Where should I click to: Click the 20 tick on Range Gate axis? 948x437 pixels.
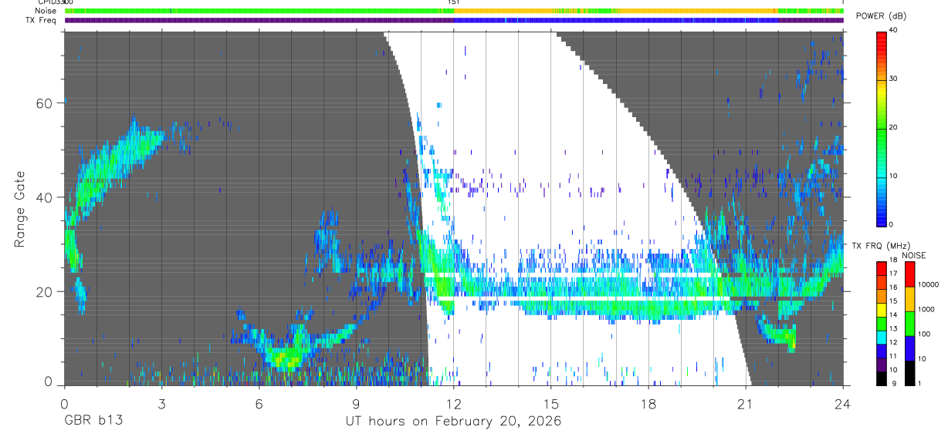[x=46, y=291]
